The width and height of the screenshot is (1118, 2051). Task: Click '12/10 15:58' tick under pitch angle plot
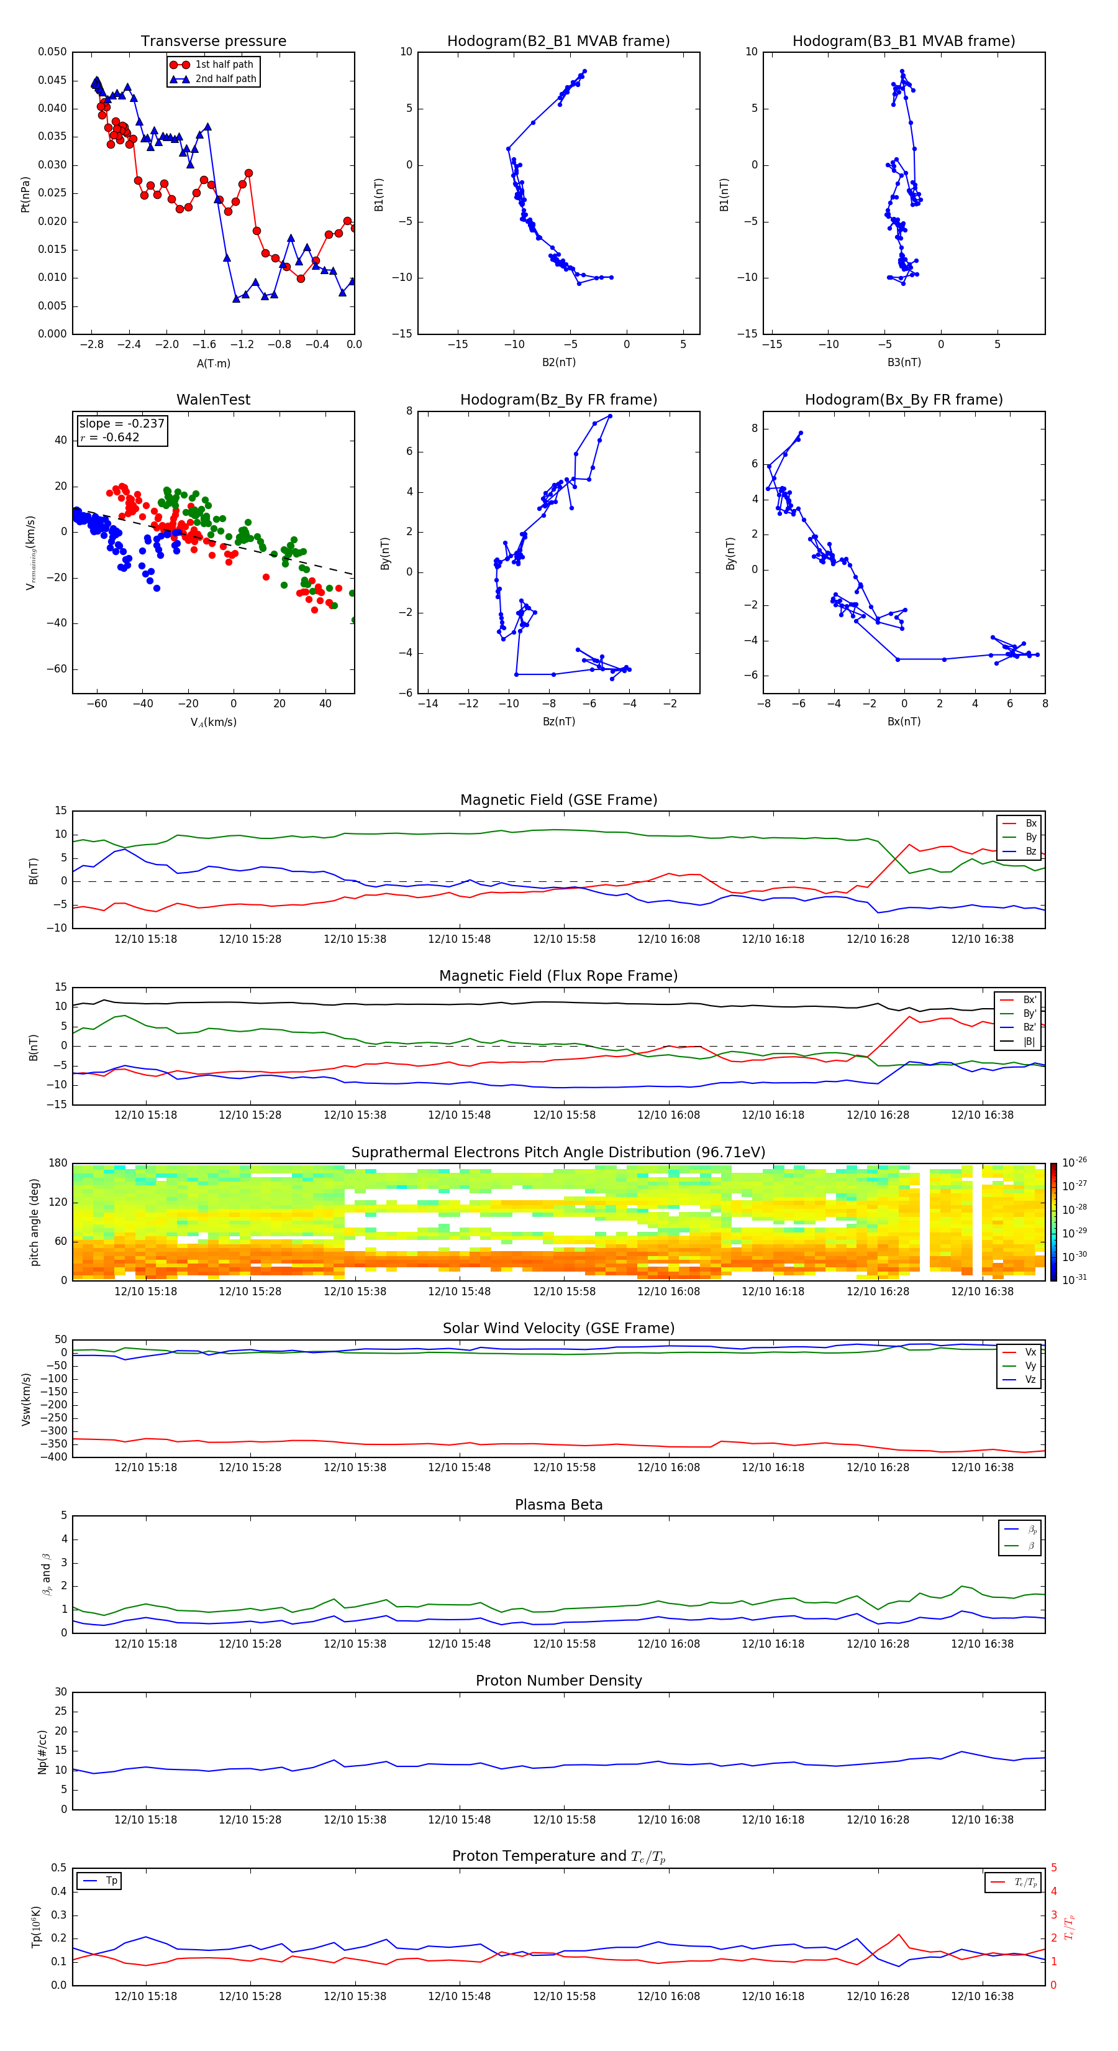pos(563,1292)
